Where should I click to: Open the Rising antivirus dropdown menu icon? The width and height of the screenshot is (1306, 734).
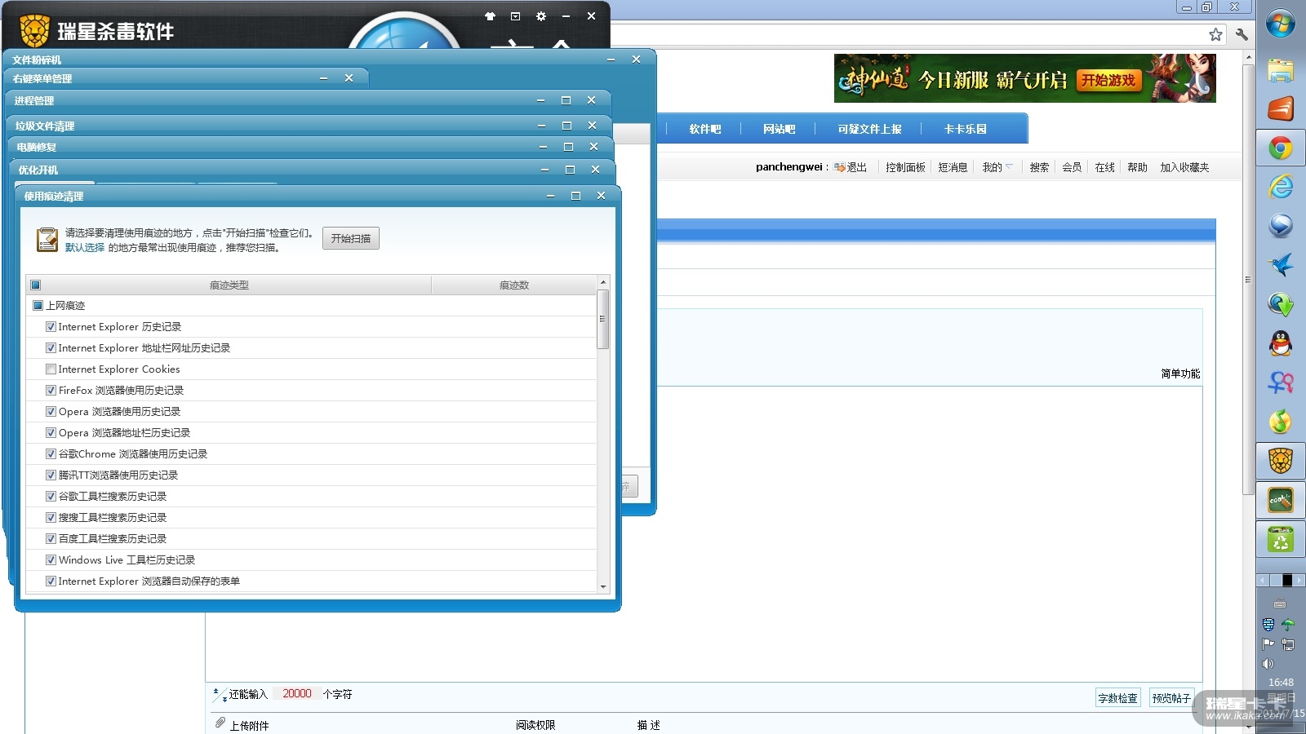[x=515, y=16]
